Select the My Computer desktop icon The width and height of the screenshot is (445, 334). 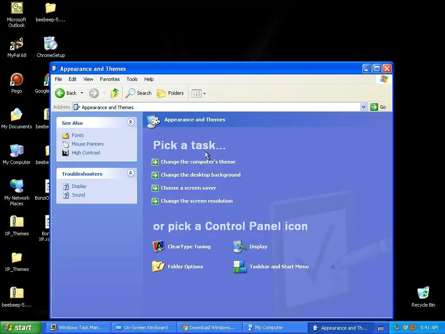click(x=17, y=154)
